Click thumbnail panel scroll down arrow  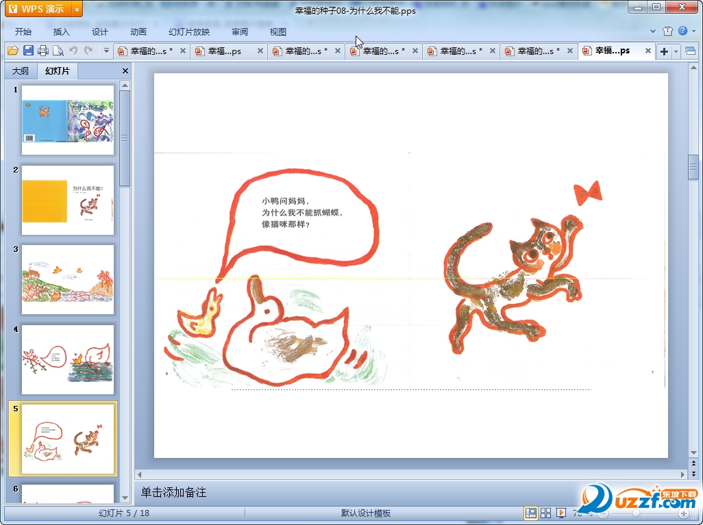pos(125,498)
